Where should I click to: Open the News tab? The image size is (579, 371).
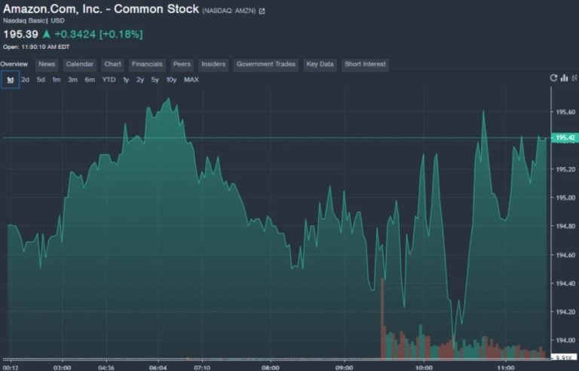[x=47, y=65]
